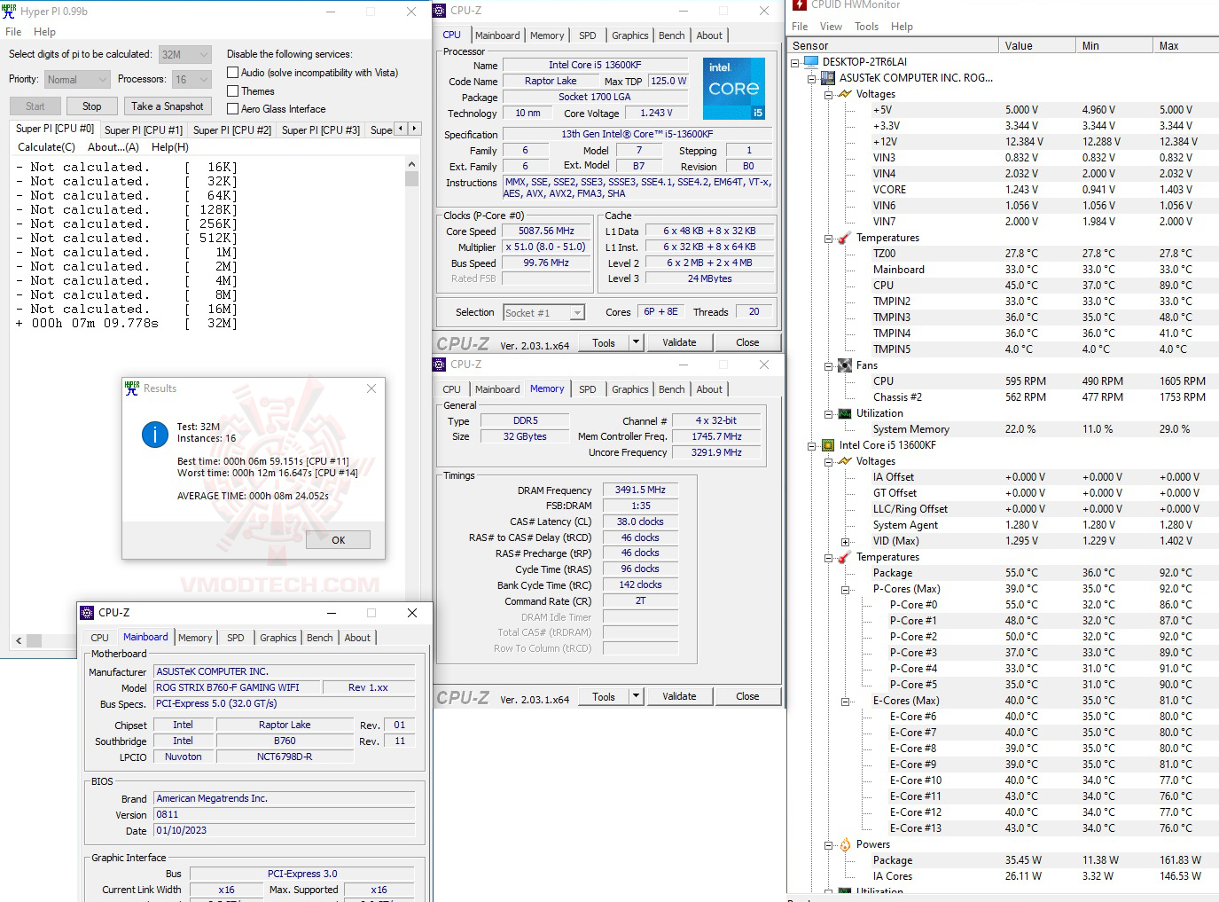Click the Intel Core i5 logo in CPU-Z
The image size is (1219, 902).
(x=734, y=89)
